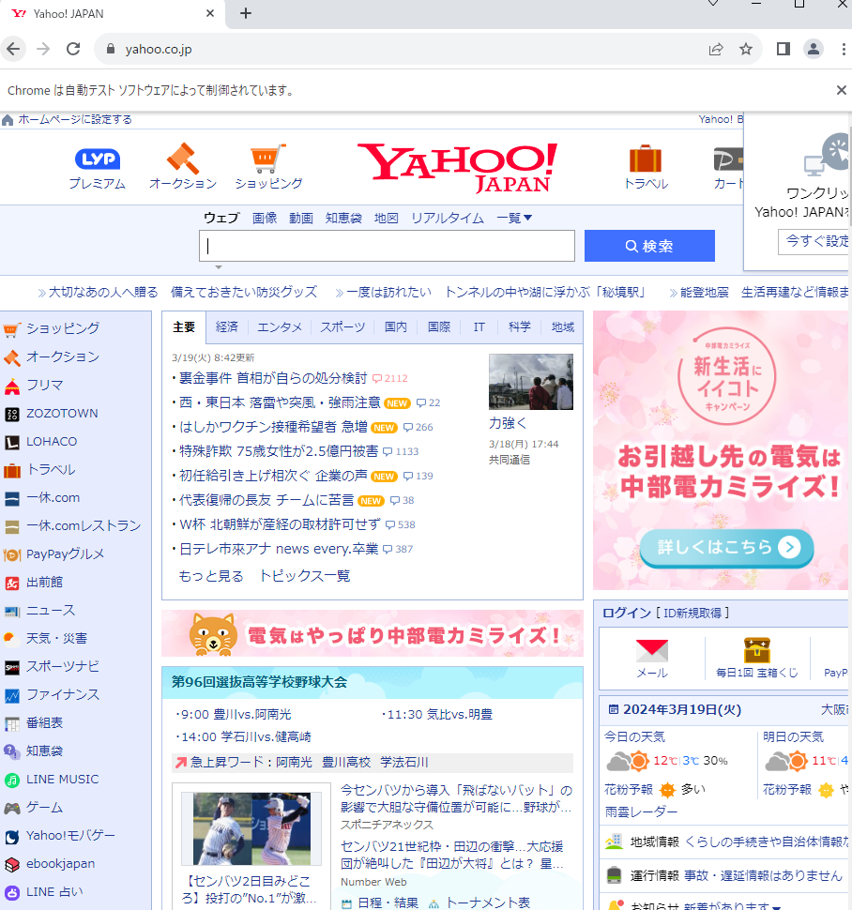Viewport: 852px width, 910px height.
Task: Open the トピックス一覧 link
Action: point(304,576)
